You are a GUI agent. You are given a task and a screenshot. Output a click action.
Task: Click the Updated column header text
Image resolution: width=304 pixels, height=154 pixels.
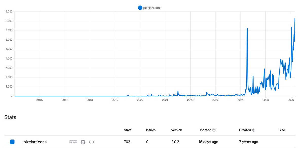(x=205, y=130)
